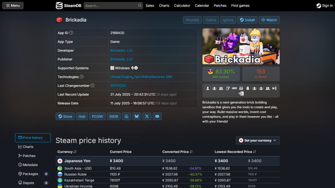Click the smiley review rating icon
The height and width of the screenshot is (188, 335).
click(210, 72)
